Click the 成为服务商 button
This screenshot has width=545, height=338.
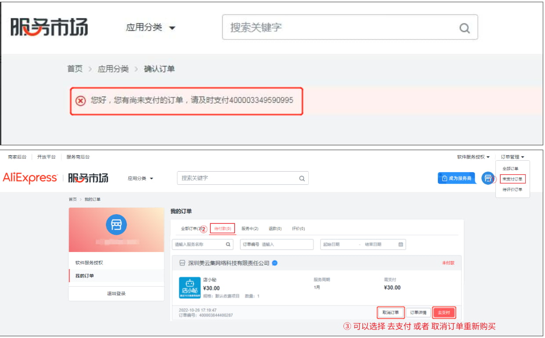click(x=457, y=178)
